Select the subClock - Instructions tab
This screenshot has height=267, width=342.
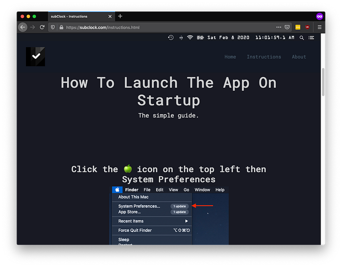[81, 16]
